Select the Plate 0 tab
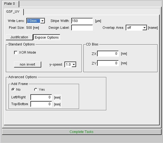Screen dimensions: 163x143 [10, 4]
